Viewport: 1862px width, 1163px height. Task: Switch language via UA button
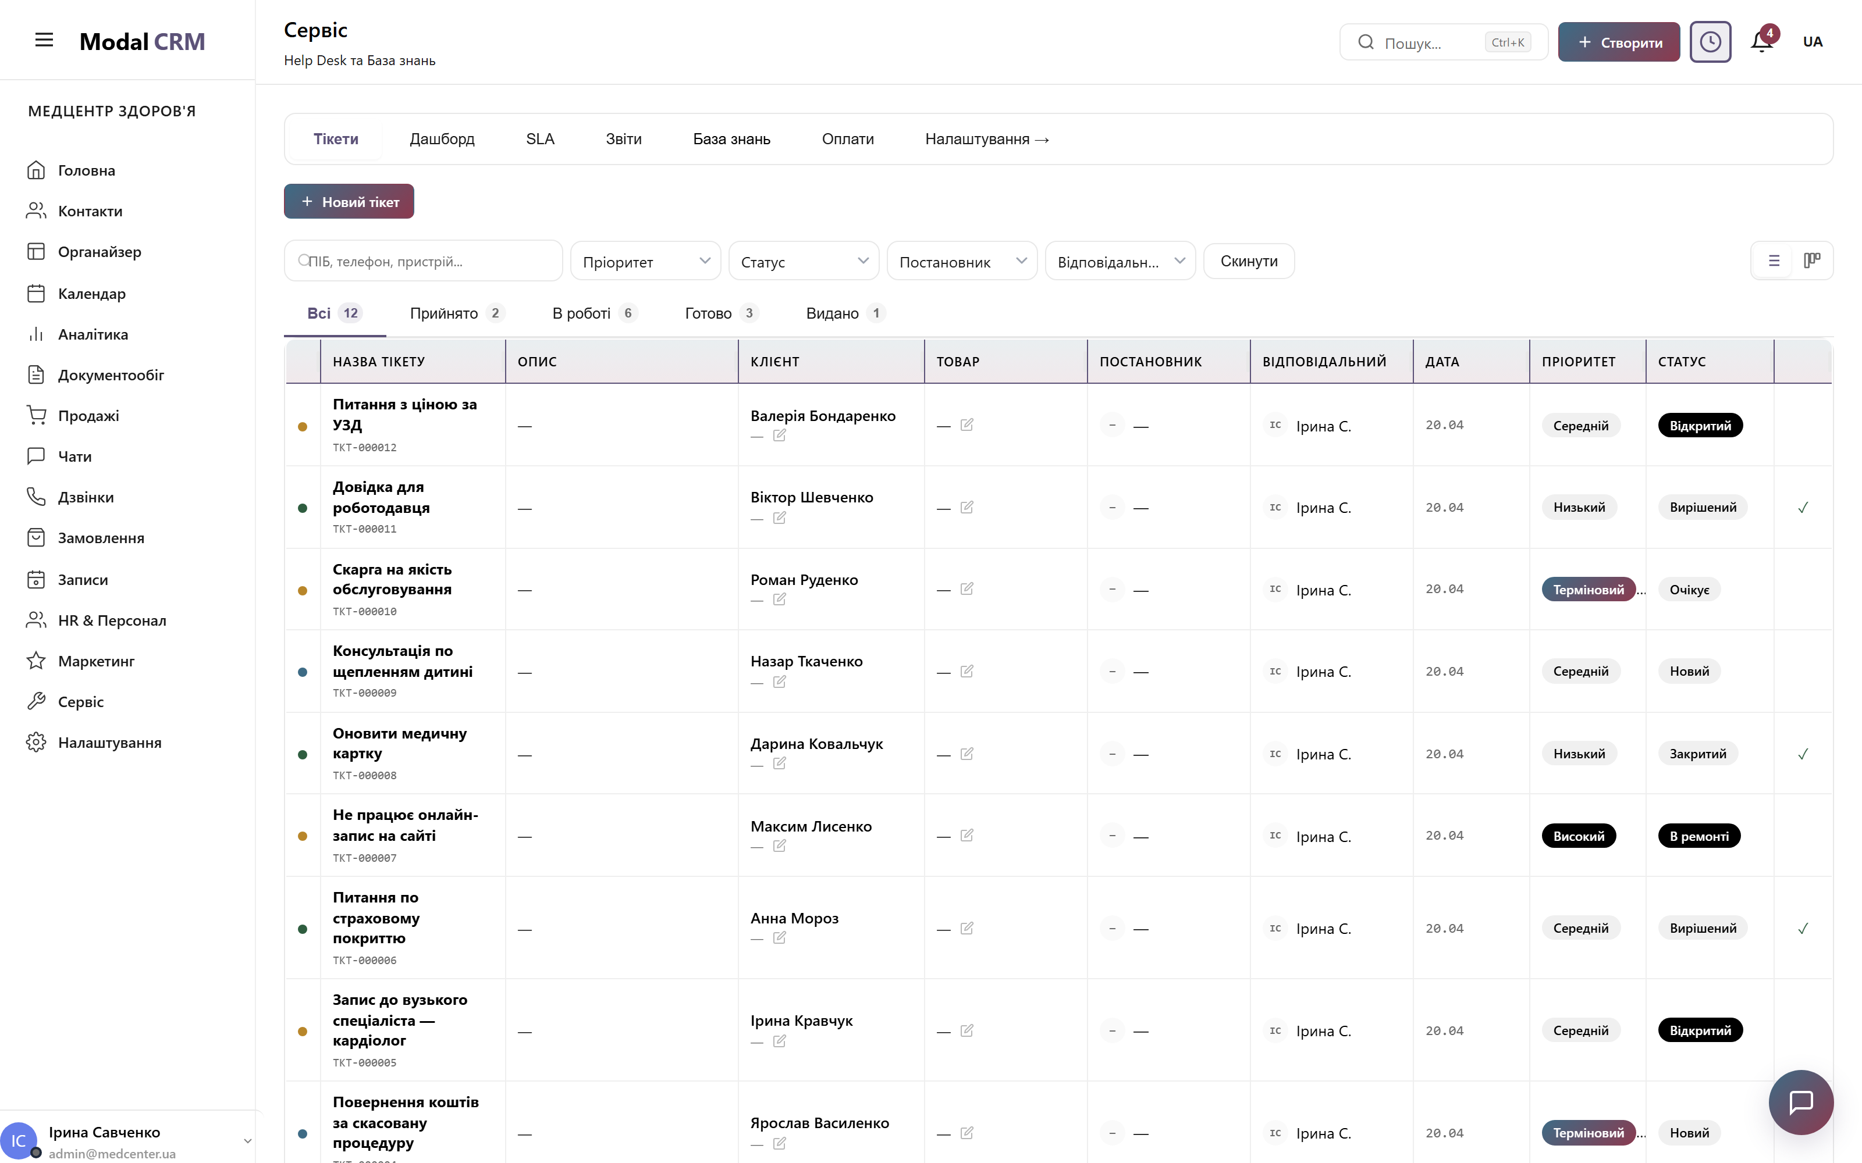click(1812, 41)
